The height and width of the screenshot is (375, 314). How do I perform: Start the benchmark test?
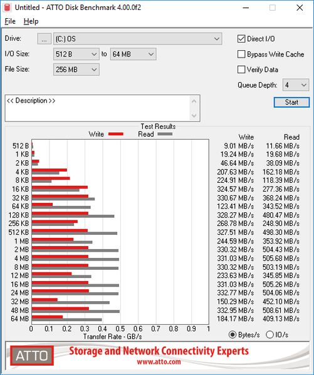click(x=291, y=103)
